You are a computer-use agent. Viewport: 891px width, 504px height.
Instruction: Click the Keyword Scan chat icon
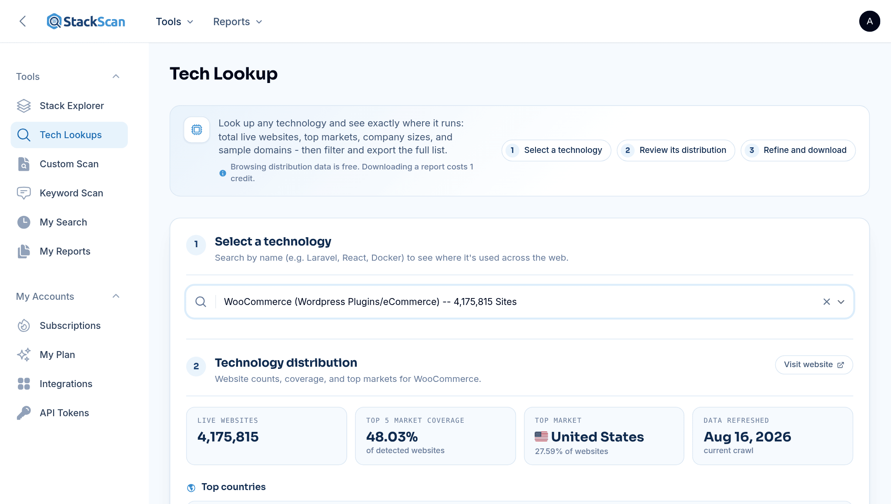24,193
